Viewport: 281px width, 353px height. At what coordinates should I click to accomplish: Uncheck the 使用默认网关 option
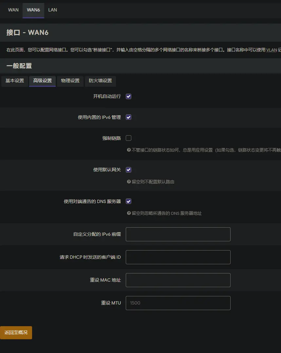pyautogui.click(x=129, y=170)
